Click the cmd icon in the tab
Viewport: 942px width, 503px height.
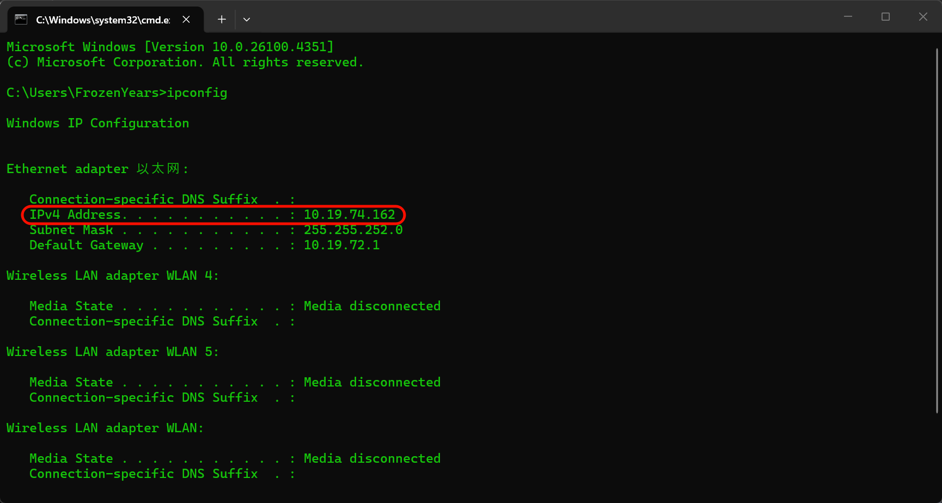pyautogui.click(x=21, y=20)
